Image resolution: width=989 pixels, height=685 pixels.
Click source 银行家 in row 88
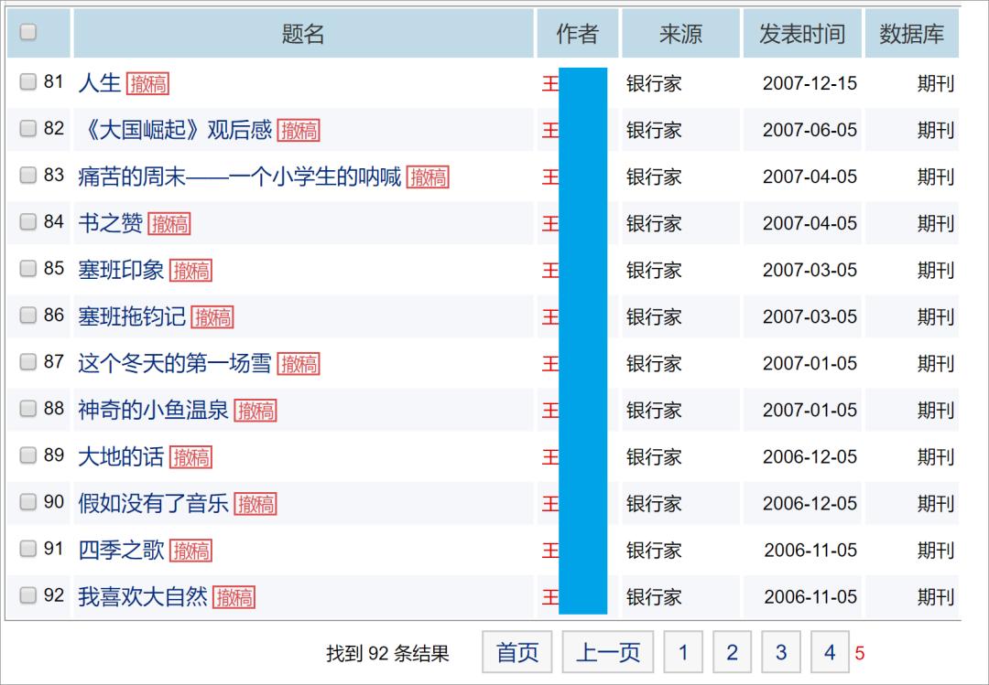(x=654, y=410)
